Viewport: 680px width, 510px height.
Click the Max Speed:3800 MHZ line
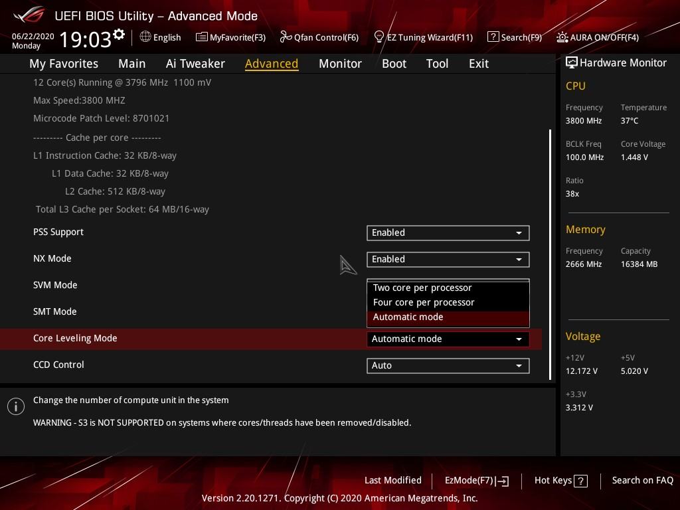[79, 101]
